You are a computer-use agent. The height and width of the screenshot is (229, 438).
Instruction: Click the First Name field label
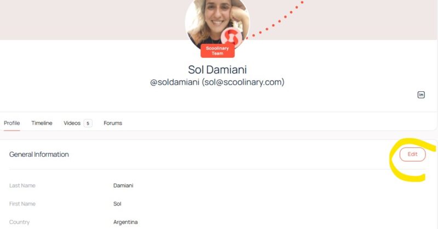pos(22,204)
